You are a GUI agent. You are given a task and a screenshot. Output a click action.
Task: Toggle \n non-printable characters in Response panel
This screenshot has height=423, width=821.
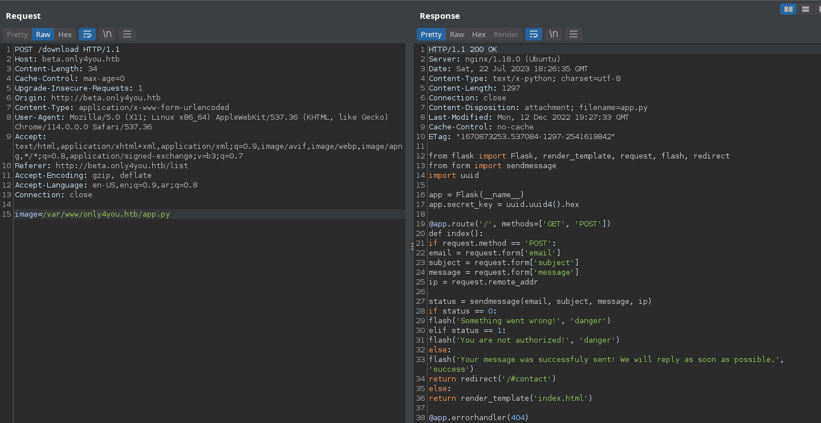(554, 34)
